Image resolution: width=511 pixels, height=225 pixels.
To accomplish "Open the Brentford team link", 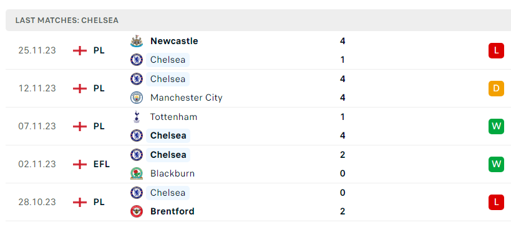I will (x=172, y=211).
